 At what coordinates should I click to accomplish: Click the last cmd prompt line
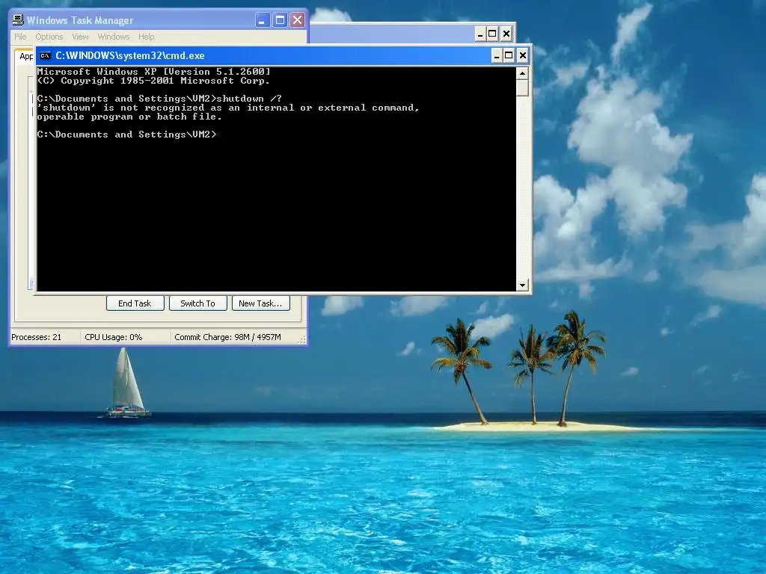pos(126,135)
